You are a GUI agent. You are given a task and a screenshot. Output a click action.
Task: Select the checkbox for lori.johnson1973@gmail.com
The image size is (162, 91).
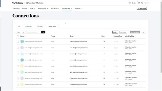click(x=18, y=78)
